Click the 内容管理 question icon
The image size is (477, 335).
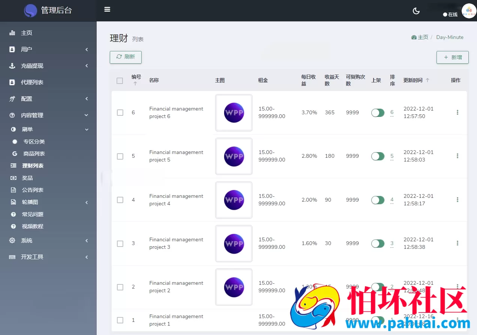pos(12,115)
